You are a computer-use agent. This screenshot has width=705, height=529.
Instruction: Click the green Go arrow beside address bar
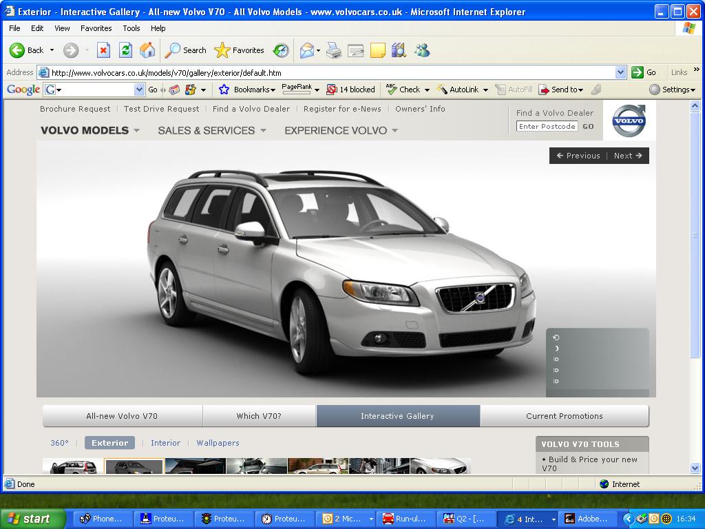[638, 72]
